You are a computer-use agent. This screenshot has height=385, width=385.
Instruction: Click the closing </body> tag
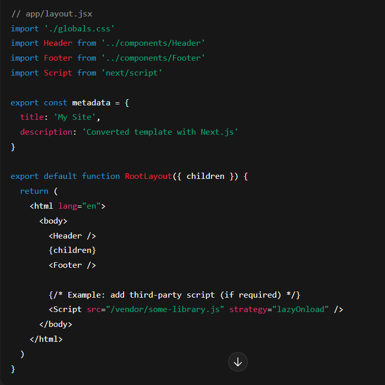click(56, 324)
